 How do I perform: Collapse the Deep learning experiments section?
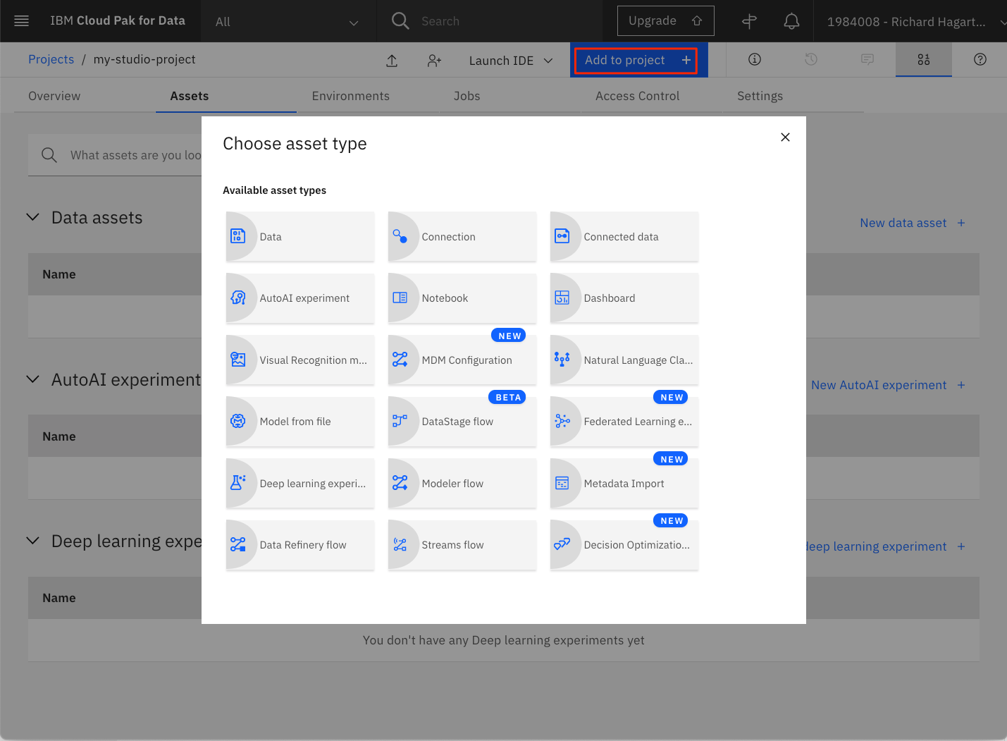[32, 541]
